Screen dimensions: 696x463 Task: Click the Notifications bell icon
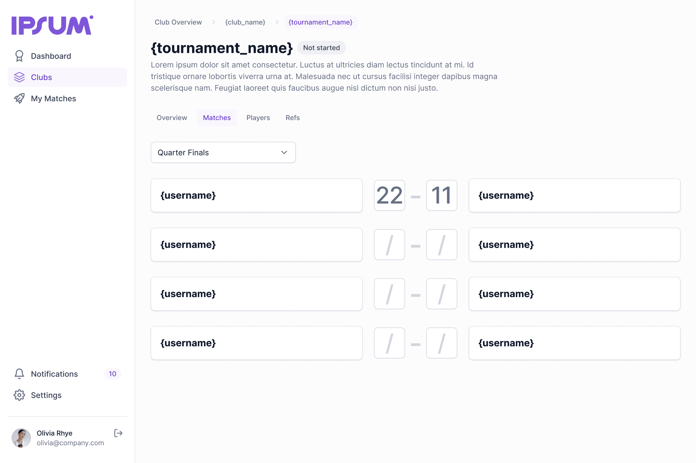pos(19,374)
